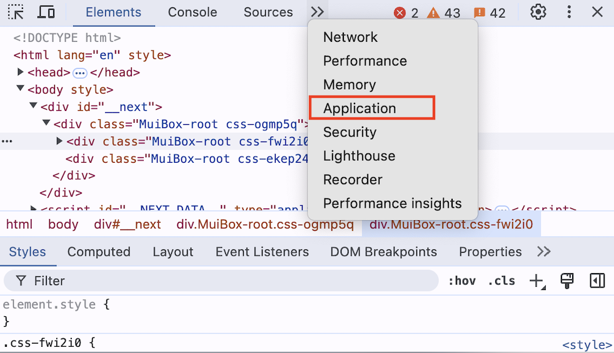Toggle rendering emulations paintbrush icon
Image resolution: width=614 pixels, height=353 pixels.
click(x=567, y=281)
